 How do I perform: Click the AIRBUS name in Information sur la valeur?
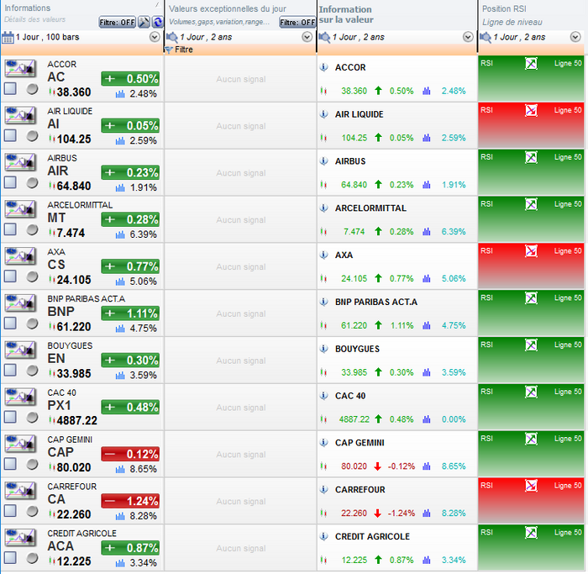point(350,161)
